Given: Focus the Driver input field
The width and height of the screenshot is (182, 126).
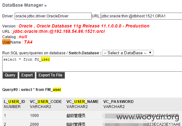Looking at the screenshot, I should pos(53,16).
